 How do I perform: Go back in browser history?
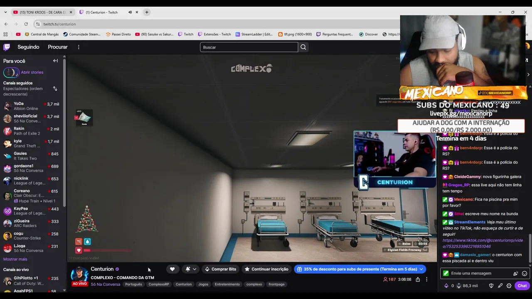click(6, 24)
